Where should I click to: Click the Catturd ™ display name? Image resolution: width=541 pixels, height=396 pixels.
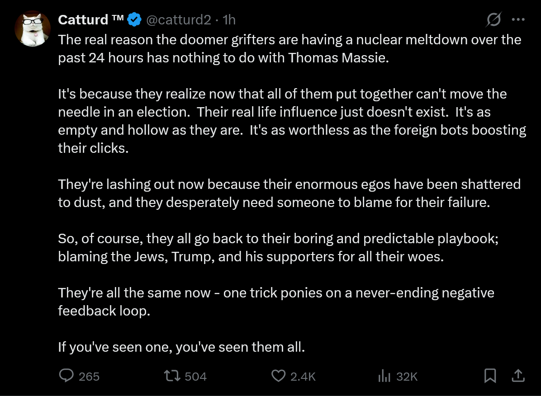coord(91,19)
